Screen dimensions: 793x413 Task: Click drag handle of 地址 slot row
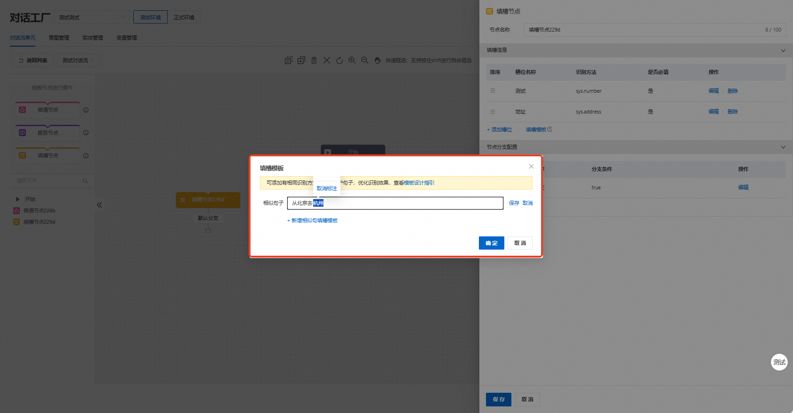[x=493, y=112]
